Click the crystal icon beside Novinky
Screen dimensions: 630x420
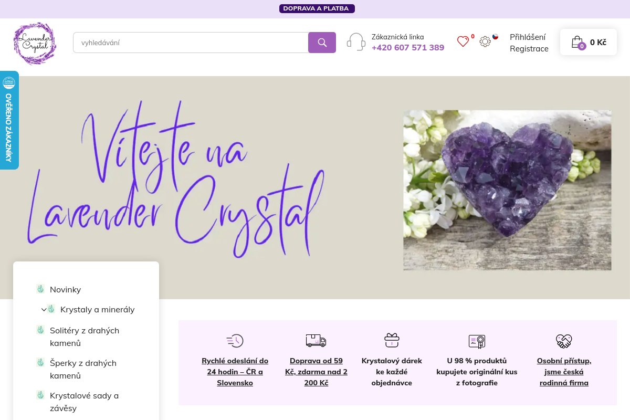pos(40,289)
